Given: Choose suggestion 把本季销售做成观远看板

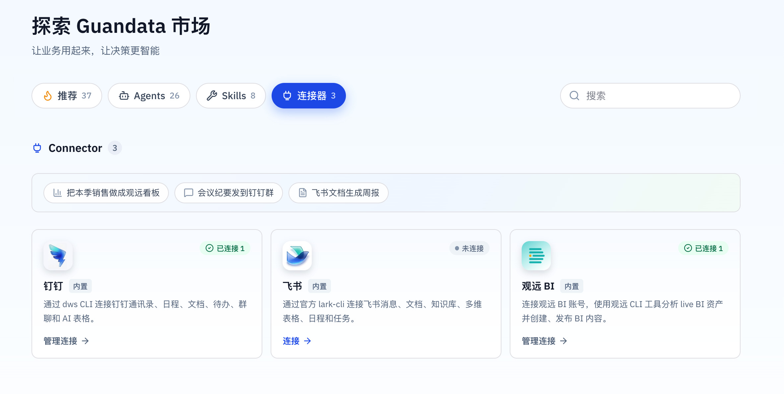Looking at the screenshot, I should click(106, 193).
